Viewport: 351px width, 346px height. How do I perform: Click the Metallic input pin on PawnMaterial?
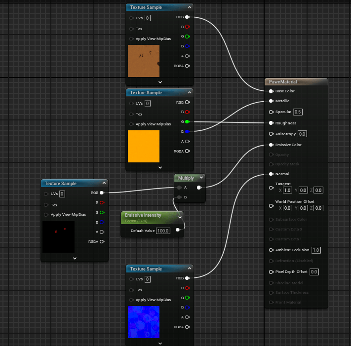tap(271, 101)
